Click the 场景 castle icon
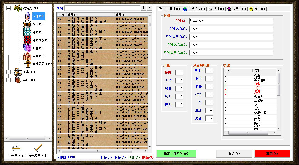The image size is (299, 165). click(x=27, y=56)
